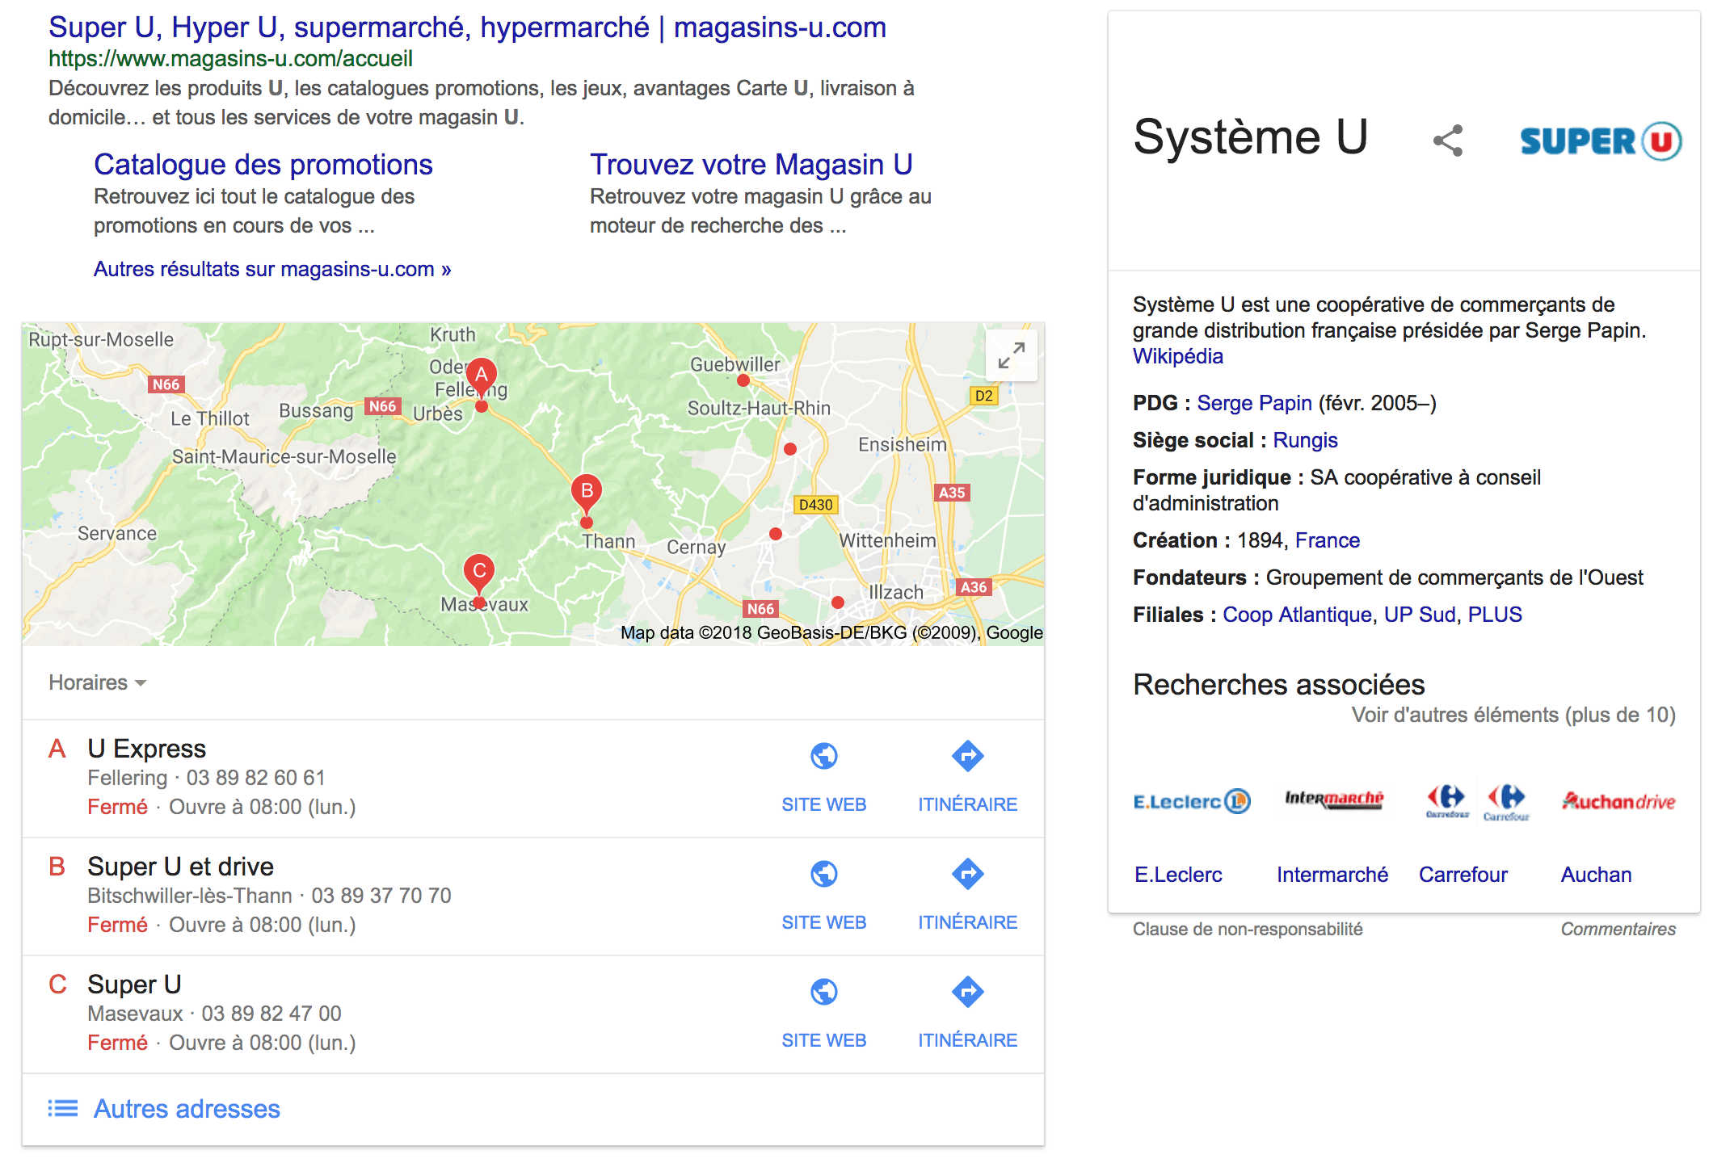Get directions icon for Super U Masevaux
1713x1163 pixels.
967,992
